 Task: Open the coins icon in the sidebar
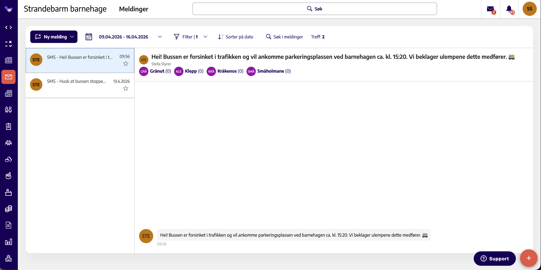(x=8, y=209)
